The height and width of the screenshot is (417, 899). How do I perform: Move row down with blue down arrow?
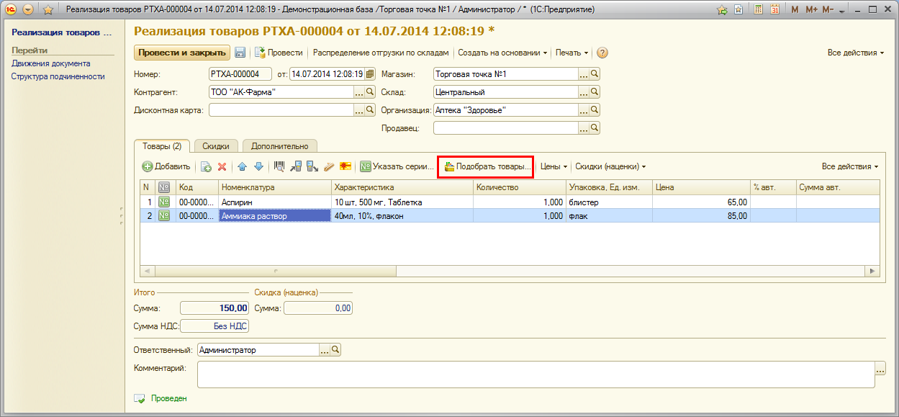coord(258,166)
